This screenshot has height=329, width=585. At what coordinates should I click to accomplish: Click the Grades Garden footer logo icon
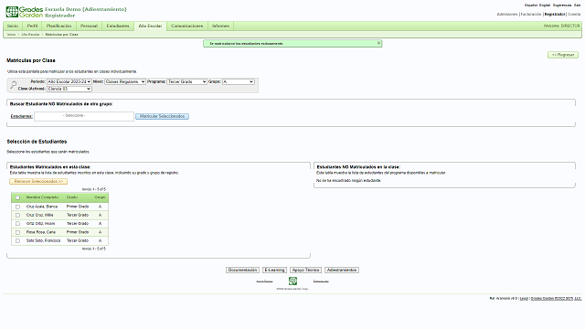coord(292,281)
